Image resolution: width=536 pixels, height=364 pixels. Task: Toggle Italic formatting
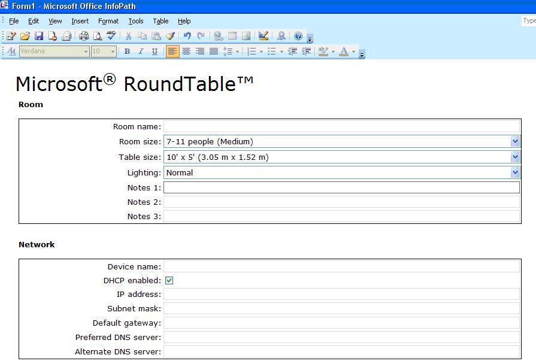coord(141,51)
